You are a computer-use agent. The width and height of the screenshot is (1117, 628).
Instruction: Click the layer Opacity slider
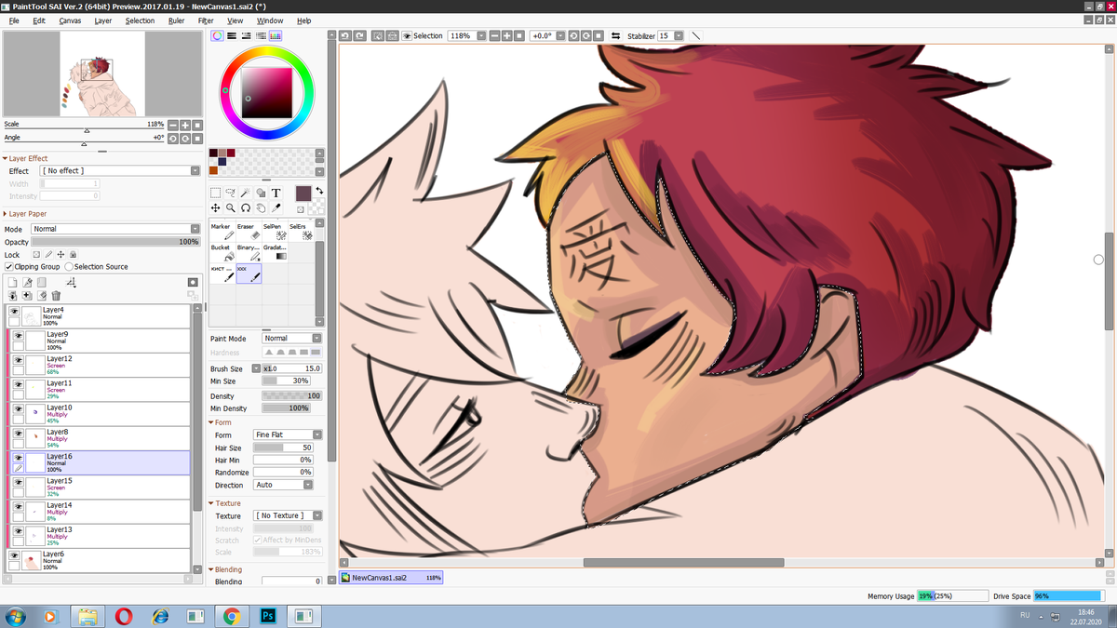point(115,242)
